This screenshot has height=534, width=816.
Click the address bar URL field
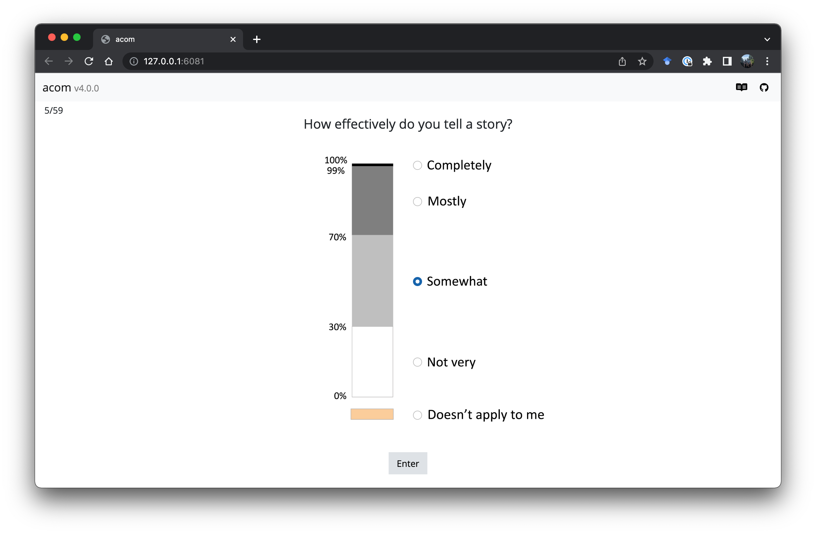(x=343, y=61)
